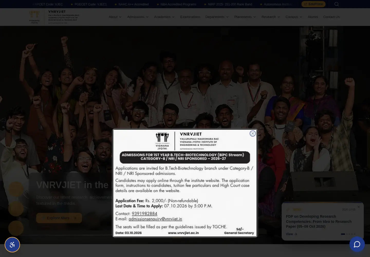
Task: Click the FDP on Developing Research Competencies headline
Action: (x=319, y=222)
